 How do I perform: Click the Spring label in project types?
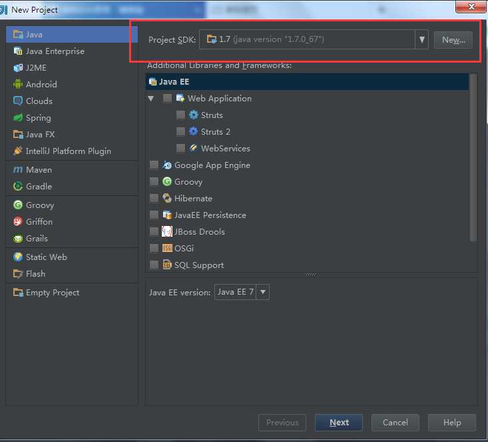point(38,118)
